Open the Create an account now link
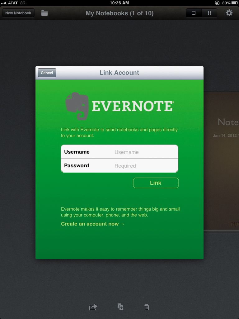The image size is (239, 319). point(92,224)
